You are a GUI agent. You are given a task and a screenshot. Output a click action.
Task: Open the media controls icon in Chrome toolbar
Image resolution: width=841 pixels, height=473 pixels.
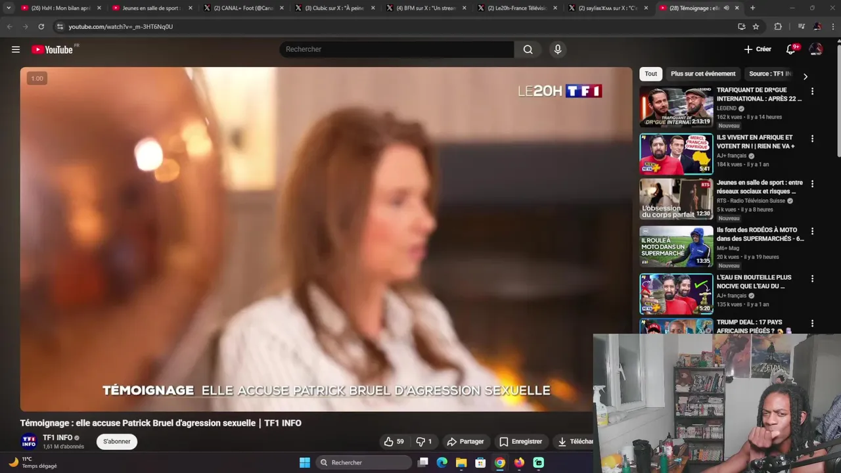[801, 26]
